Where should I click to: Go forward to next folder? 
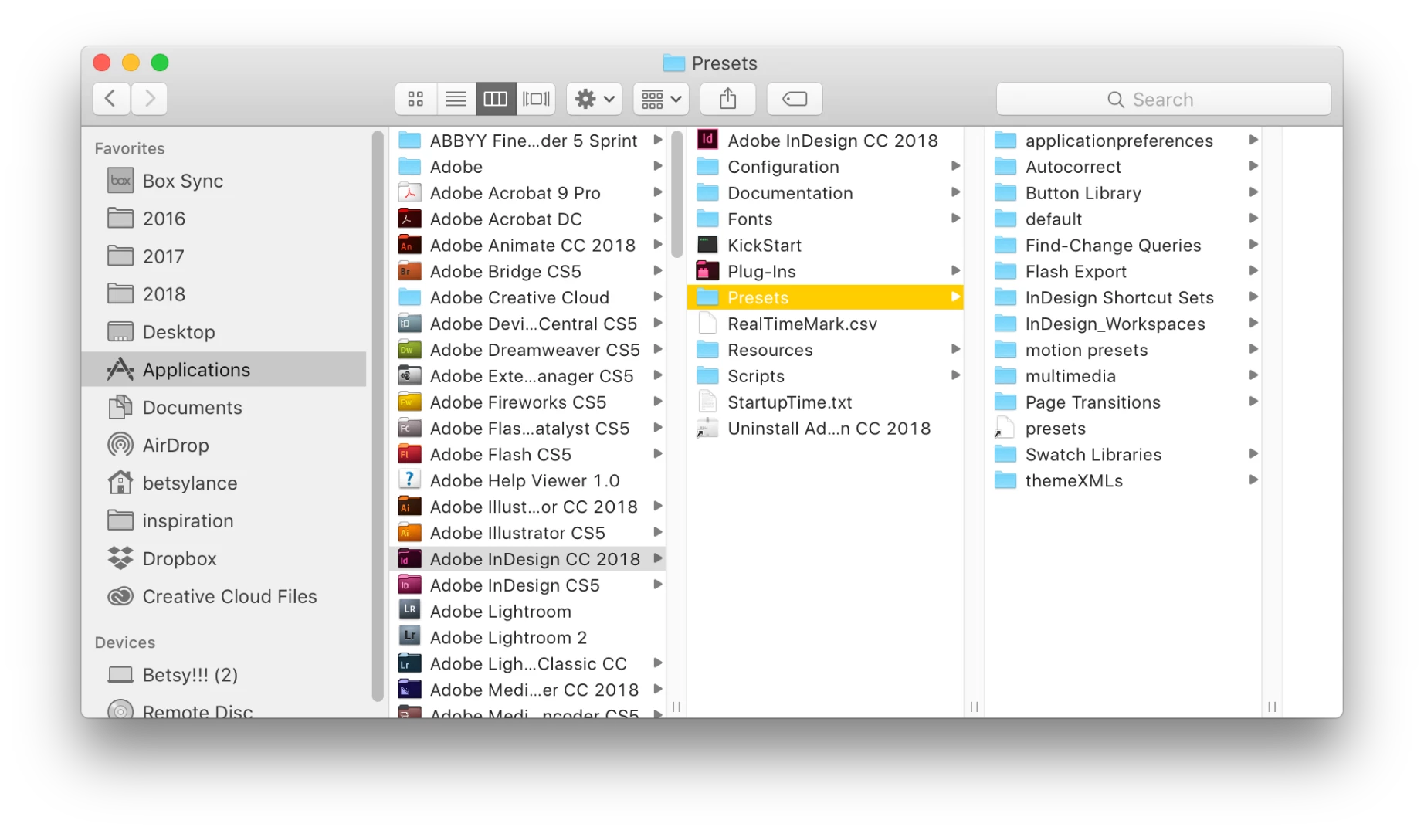150,99
